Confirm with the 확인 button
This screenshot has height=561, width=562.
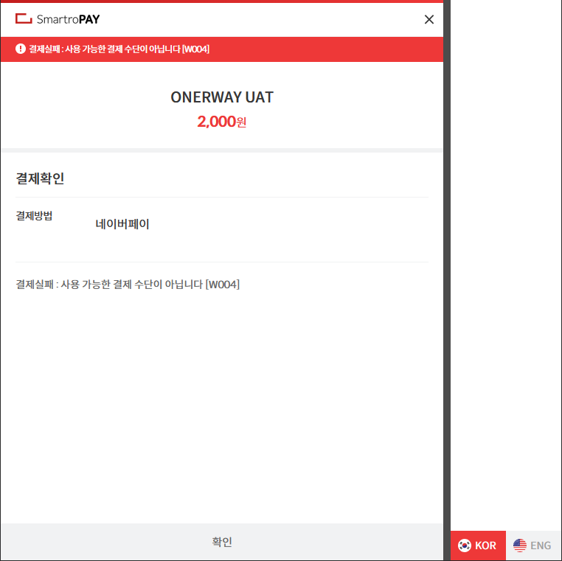222,541
